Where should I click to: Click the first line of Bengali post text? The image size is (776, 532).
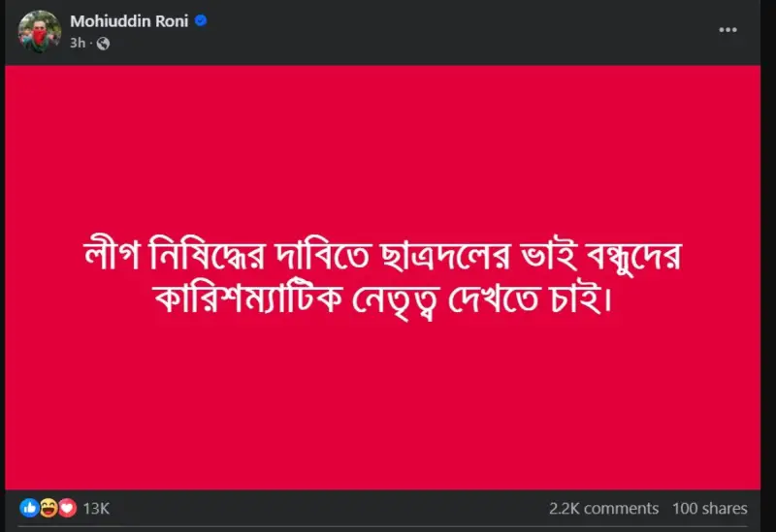pyautogui.click(x=382, y=256)
